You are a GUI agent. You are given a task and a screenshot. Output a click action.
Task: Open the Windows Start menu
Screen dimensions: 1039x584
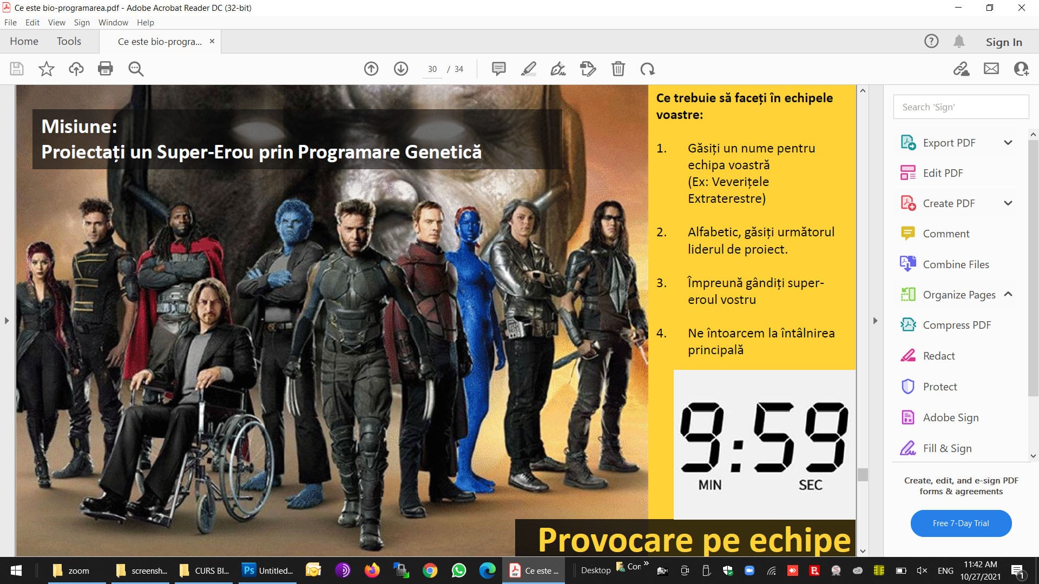coord(16,570)
